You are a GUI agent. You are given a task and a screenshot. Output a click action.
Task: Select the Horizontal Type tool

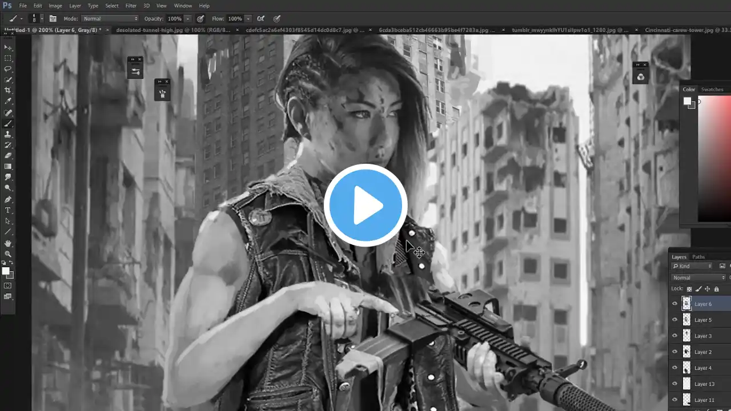pos(8,211)
